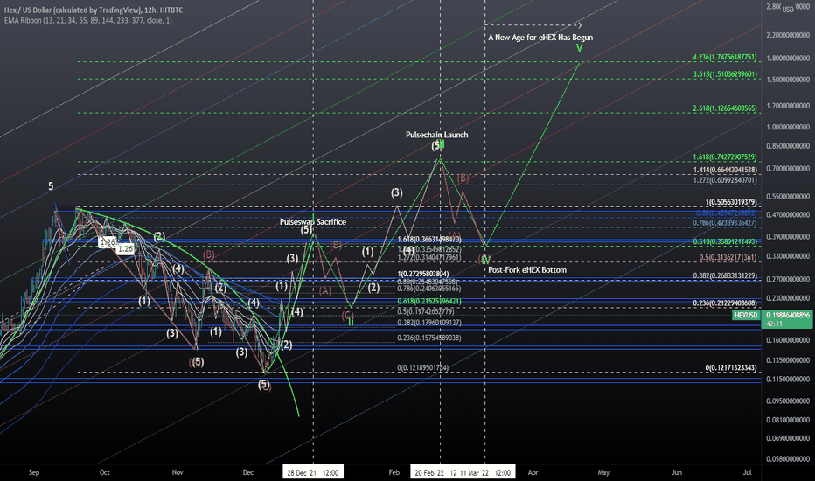Click the 1(0.50553019379) Fibonacci label
Image resolution: width=815 pixels, height=481 pixels.
click(x=731, y=202)
